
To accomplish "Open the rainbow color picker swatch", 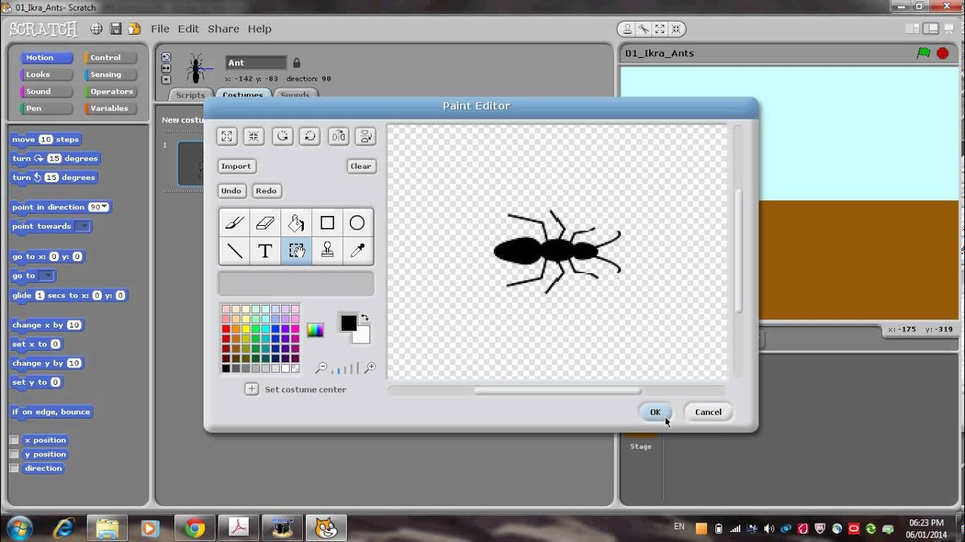I will pyautogui.click(x=315, y=330).
